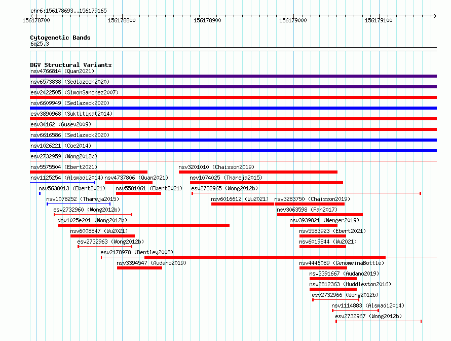
Task: Click the 156179000 ruler tick label
Action: coord(293,20)
